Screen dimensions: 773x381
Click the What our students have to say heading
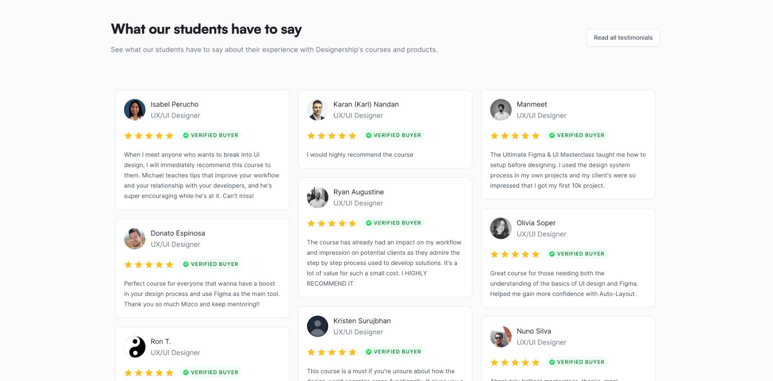click(x=206, y=29)
